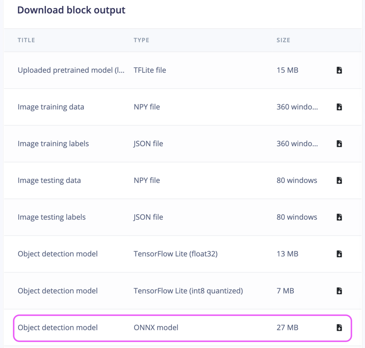Click the SIZE column header
This screenshot has width=365, height=348.
pos(283,40)
